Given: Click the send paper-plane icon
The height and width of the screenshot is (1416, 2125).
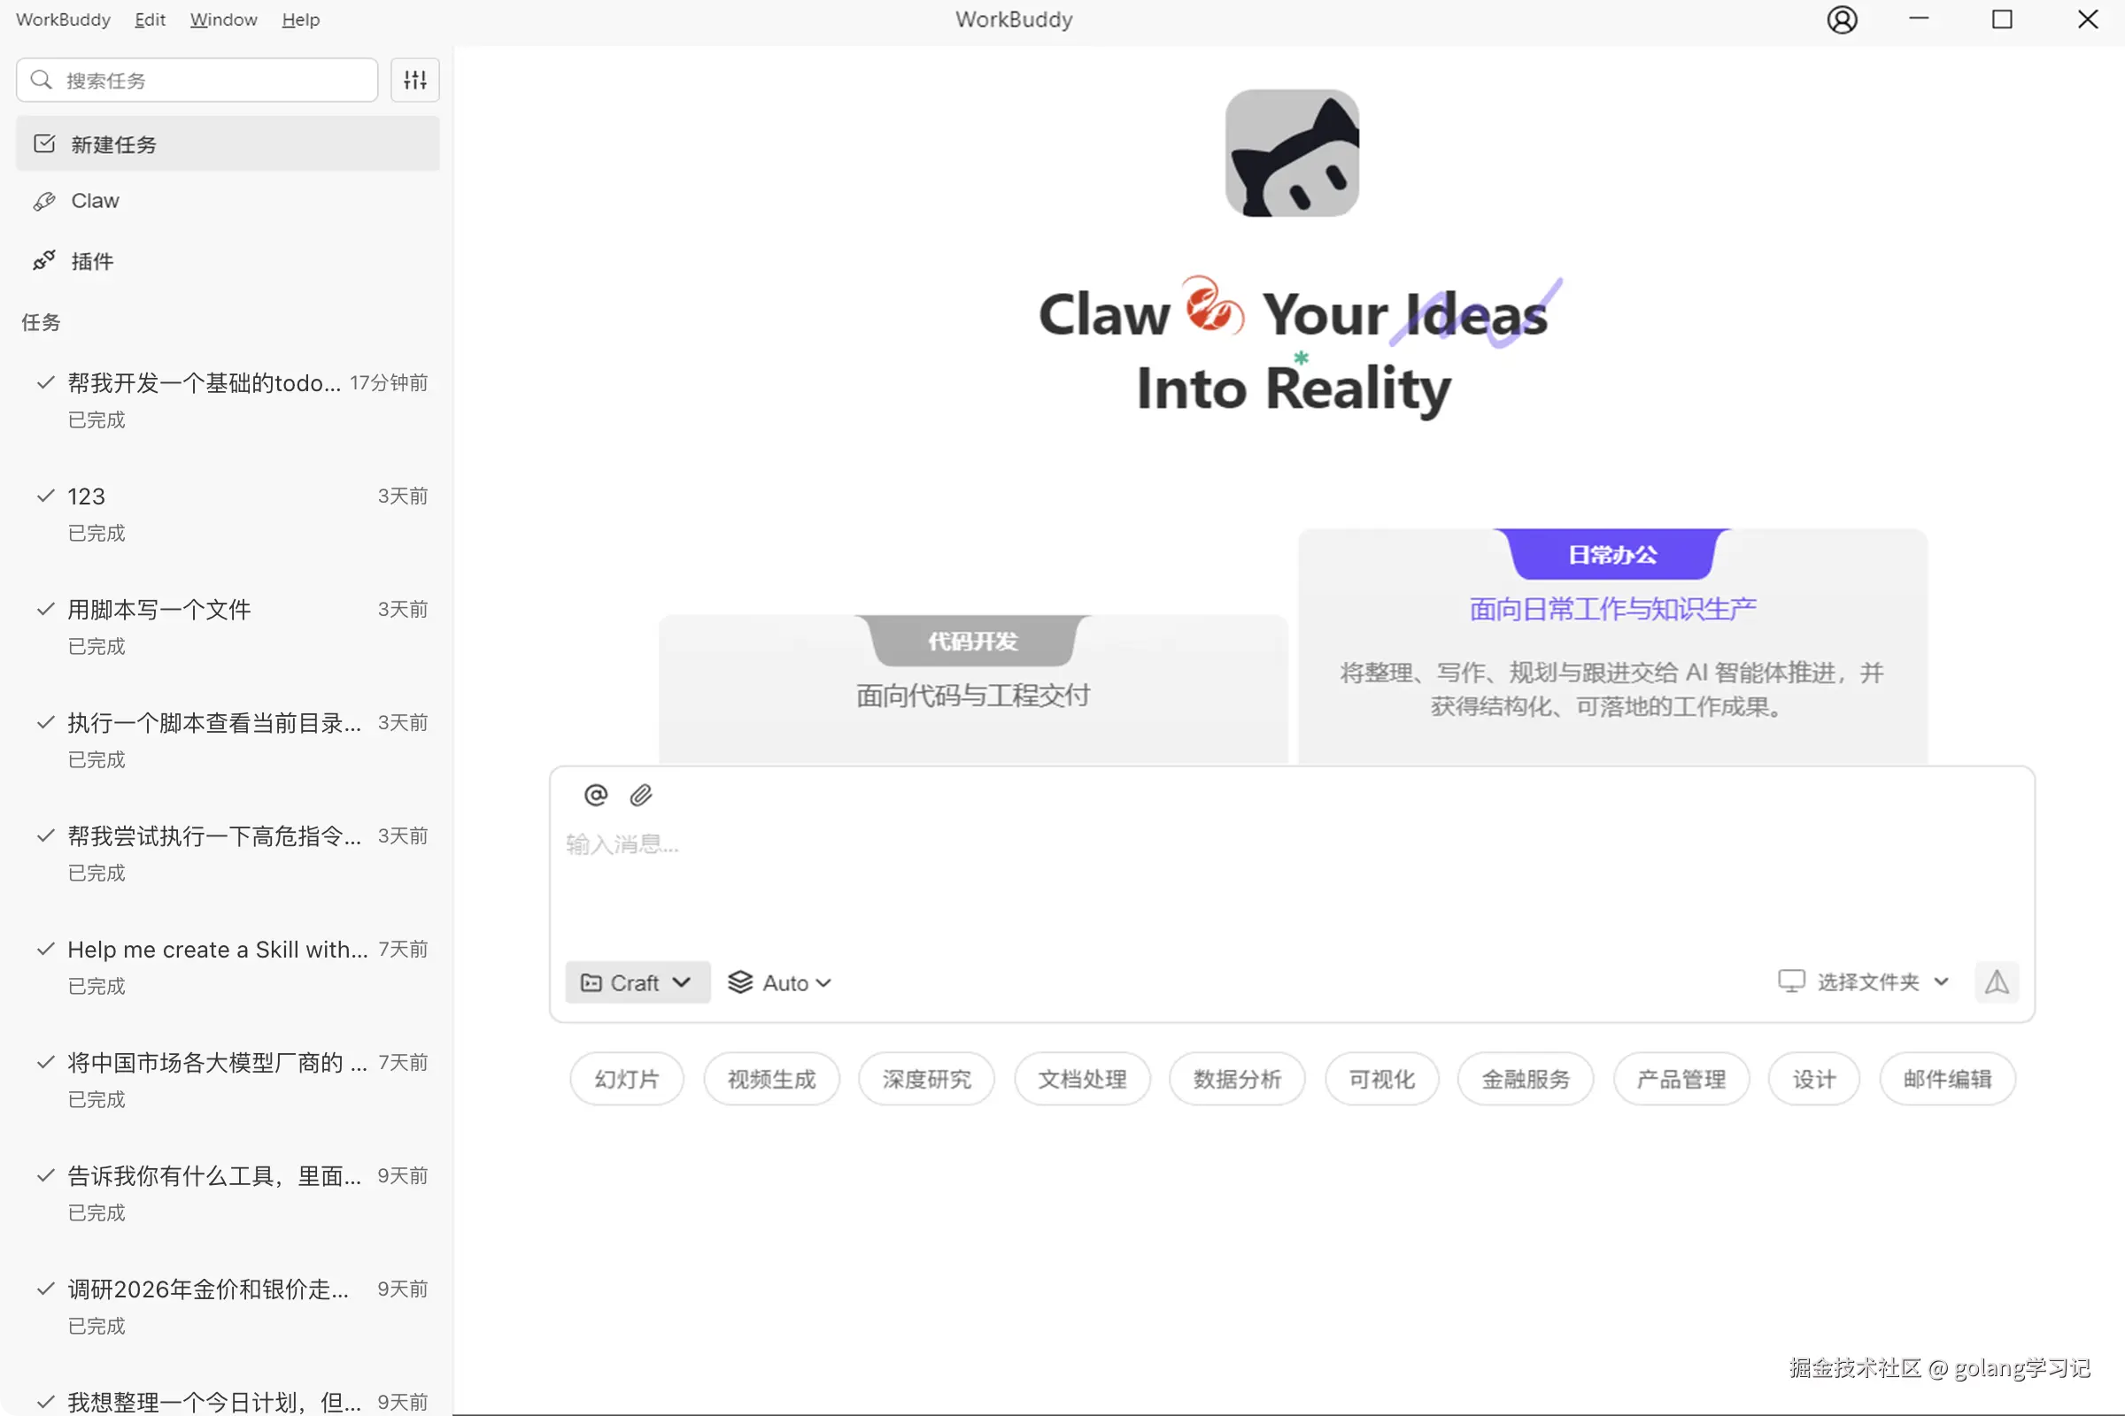Looking at the screenshot, I should pos(1997,982).
